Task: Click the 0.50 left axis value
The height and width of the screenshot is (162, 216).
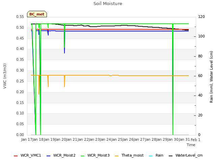Action: [x=20, y=27]
